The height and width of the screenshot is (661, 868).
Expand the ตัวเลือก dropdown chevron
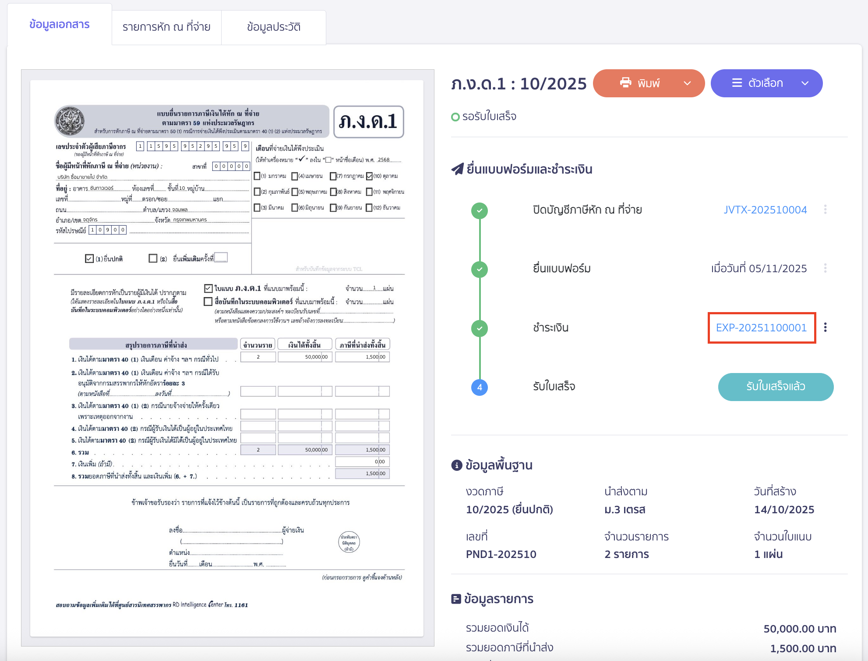805,83
